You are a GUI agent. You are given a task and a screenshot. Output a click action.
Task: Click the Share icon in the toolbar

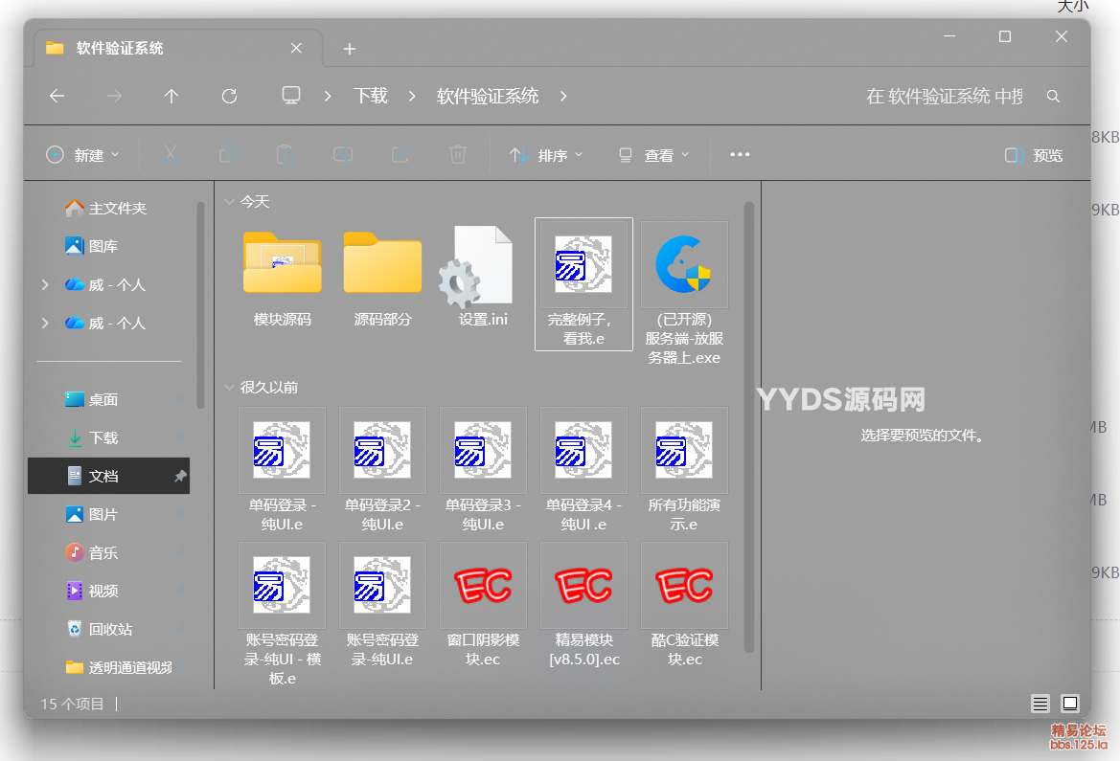400,154
